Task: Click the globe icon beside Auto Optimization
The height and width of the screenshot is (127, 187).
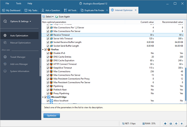Action: (x=5, y=35)
